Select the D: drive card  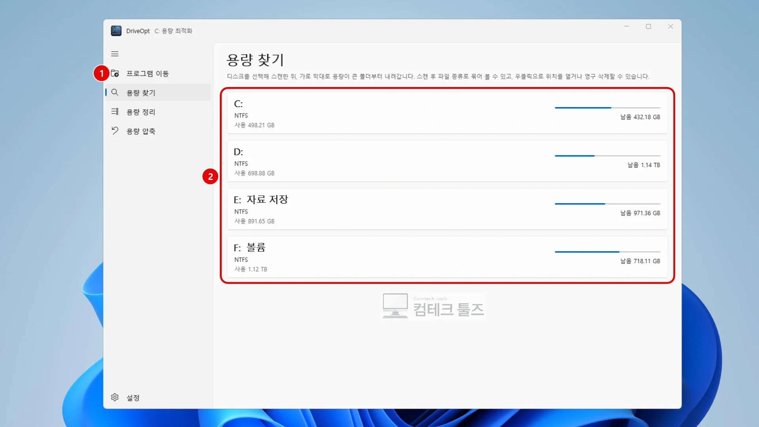point(447,161)
